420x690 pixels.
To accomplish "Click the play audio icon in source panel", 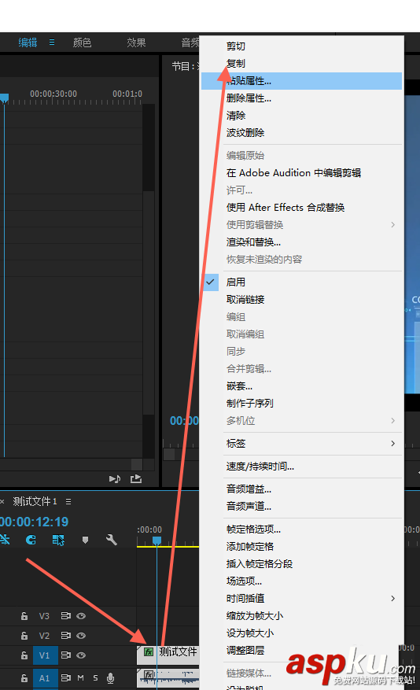I will coord(115,479).
